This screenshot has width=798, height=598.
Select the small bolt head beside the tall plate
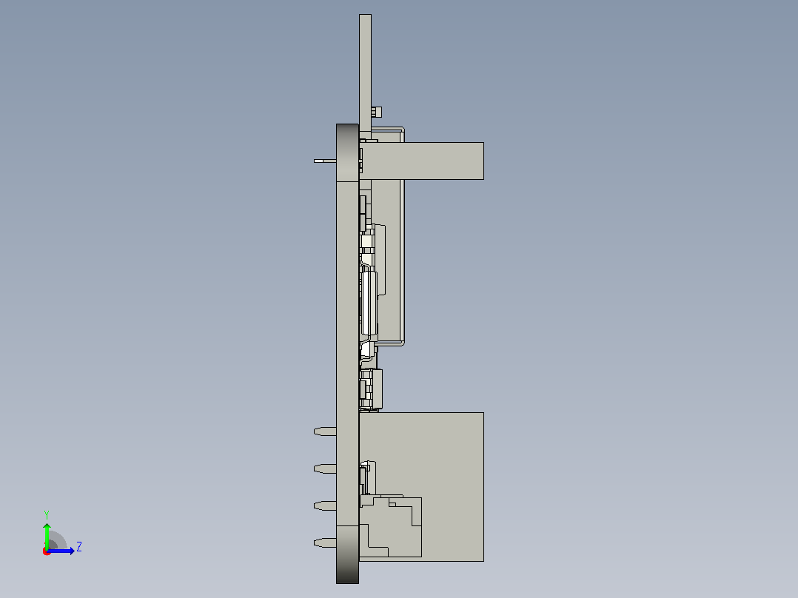point(377,112)
